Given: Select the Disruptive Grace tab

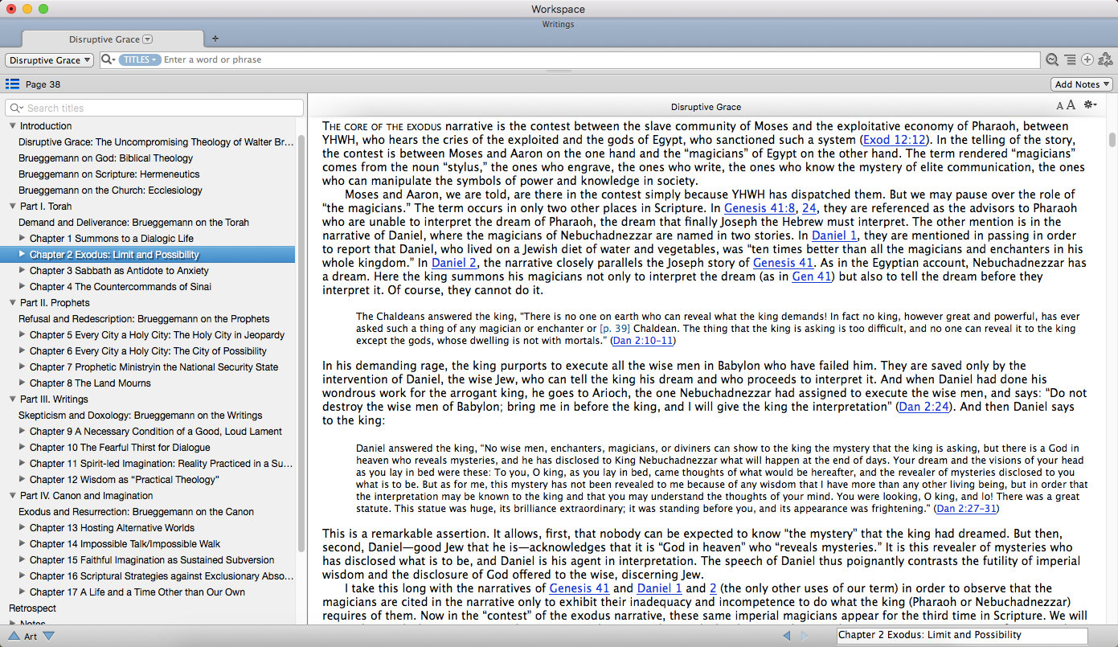Looking at the screenshot, I should tap(104, 39).
